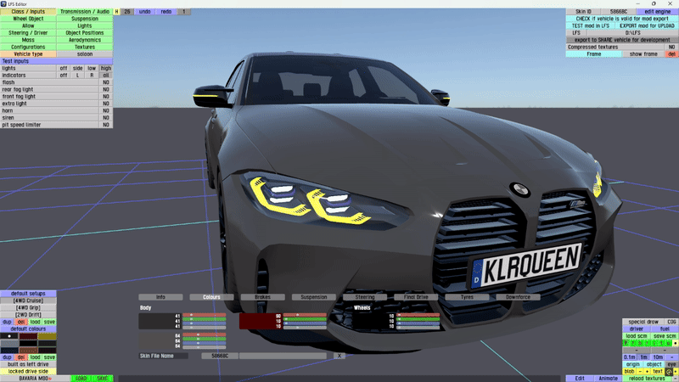This screenshot has width=679, height=382.
Task: Switch to the Wheel Object tab
Action: point(28,19)
